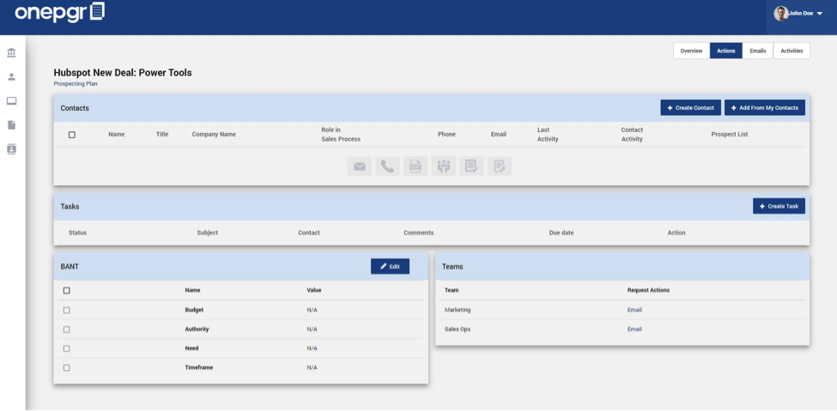Click the Authority label in BANT
The height and width of the screenshot is (411, 837).
(x=197, y=329)
